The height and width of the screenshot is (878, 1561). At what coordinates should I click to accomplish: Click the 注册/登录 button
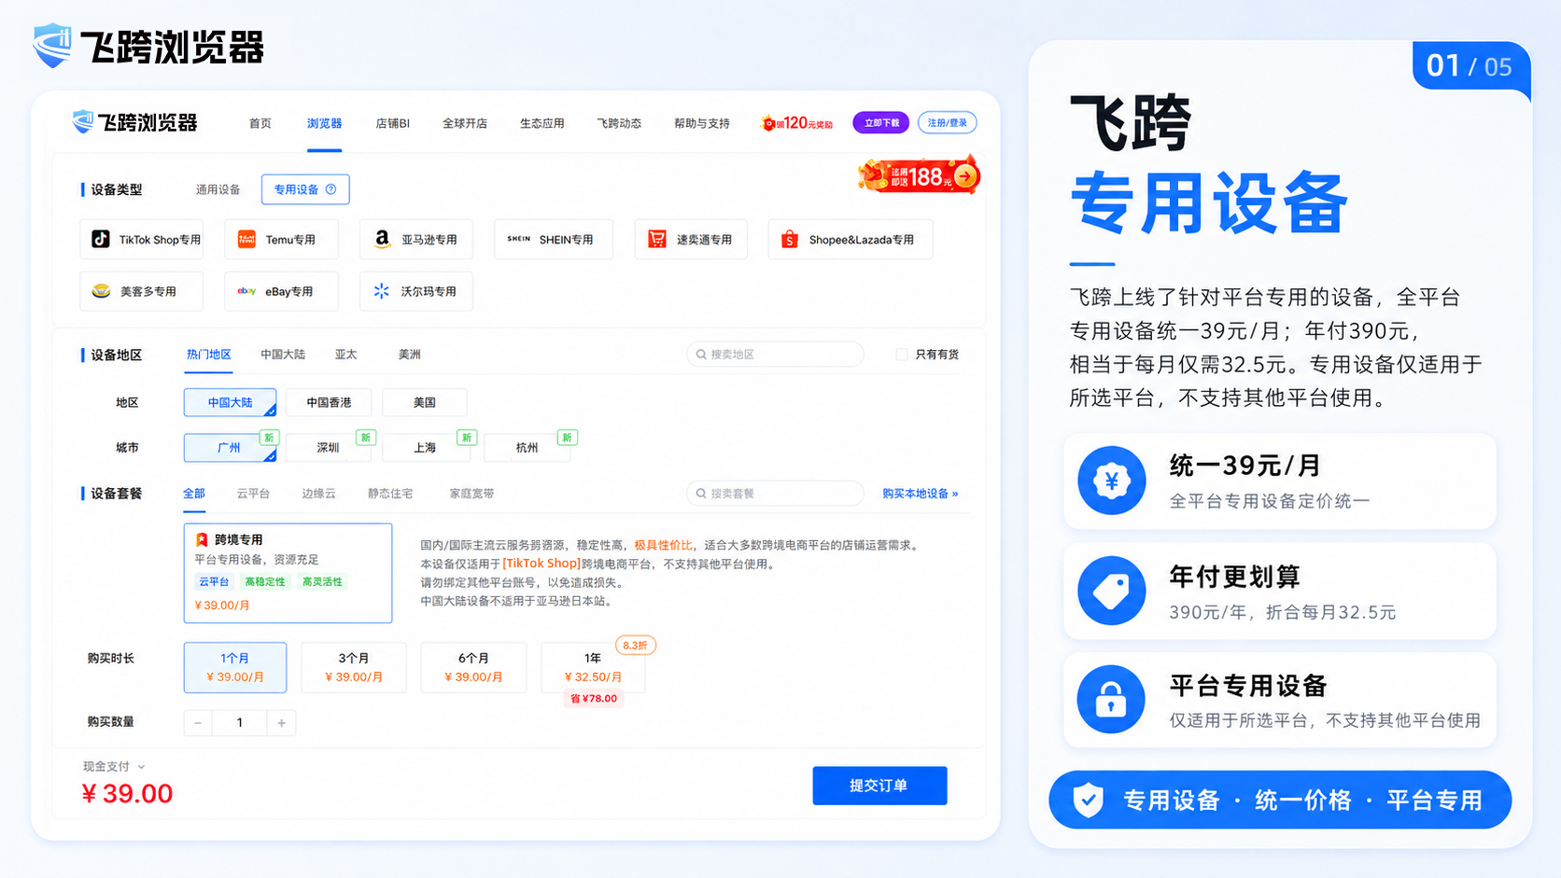[x=948, y=122]
